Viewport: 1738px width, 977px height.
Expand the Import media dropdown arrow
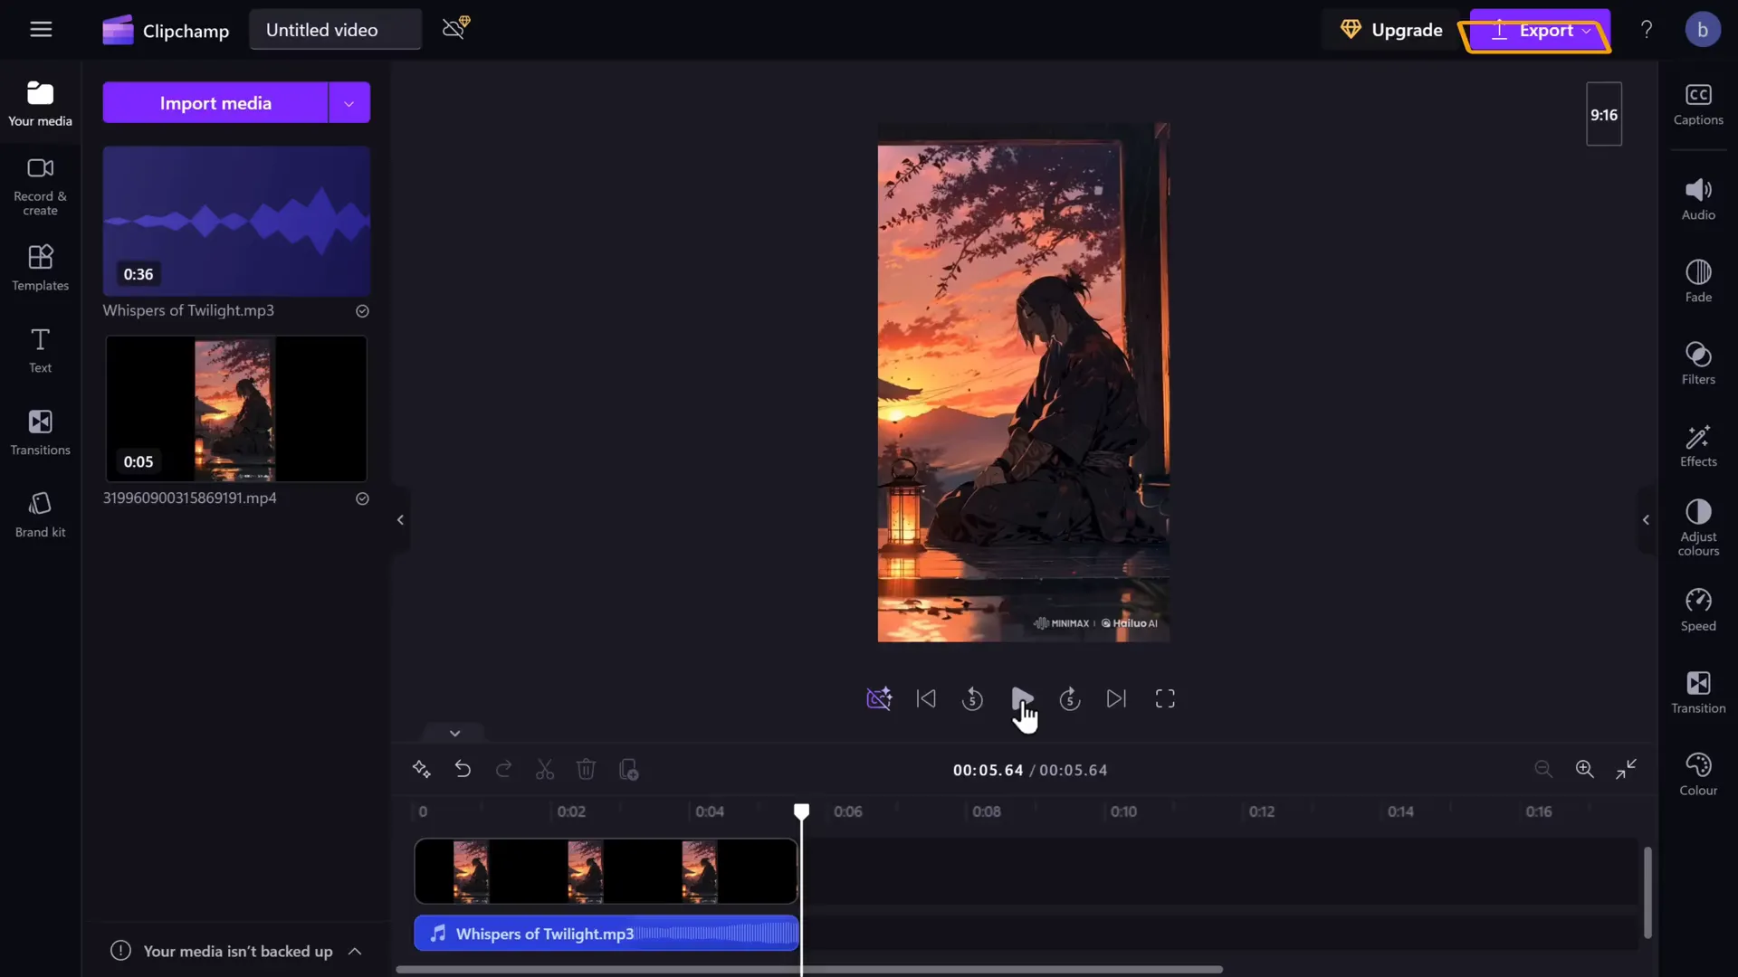(x=349, y=103)
